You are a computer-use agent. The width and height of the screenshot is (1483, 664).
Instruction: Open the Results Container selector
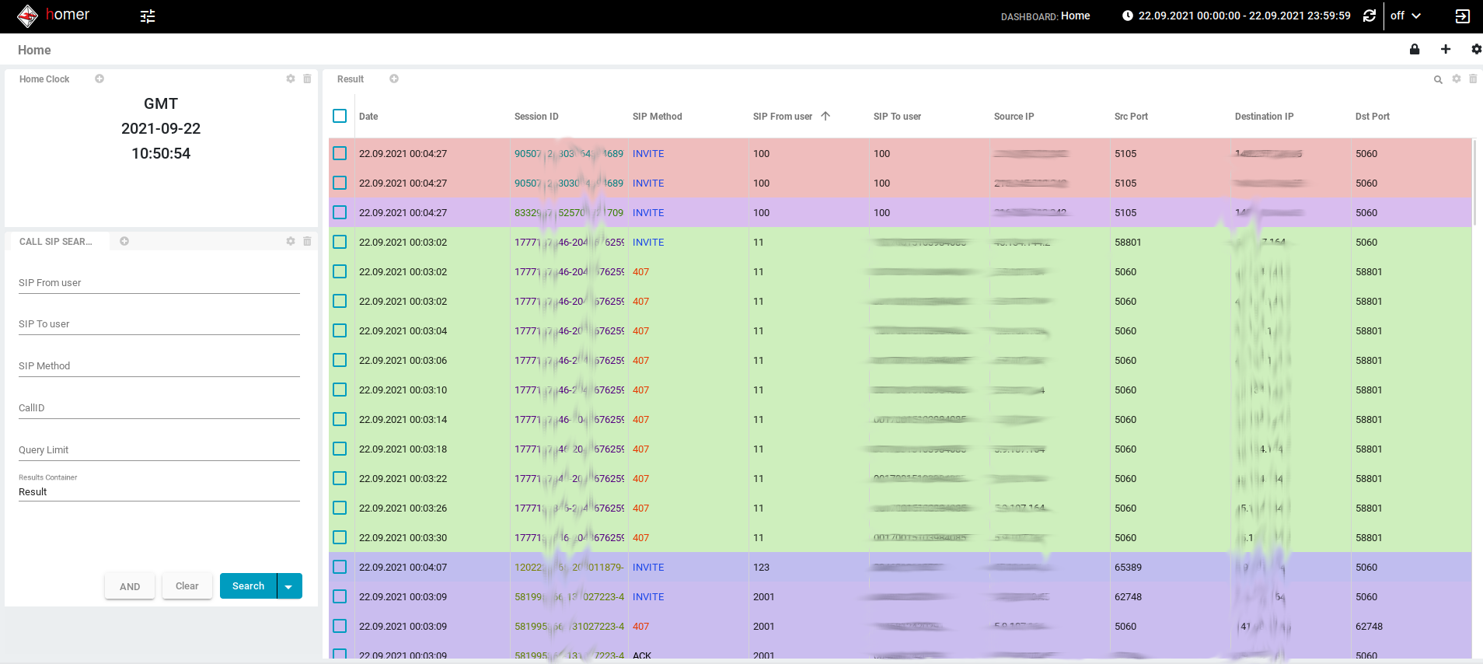159,492
